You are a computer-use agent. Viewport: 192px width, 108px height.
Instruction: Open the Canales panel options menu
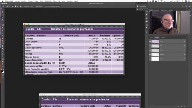(x=187, y=37)
